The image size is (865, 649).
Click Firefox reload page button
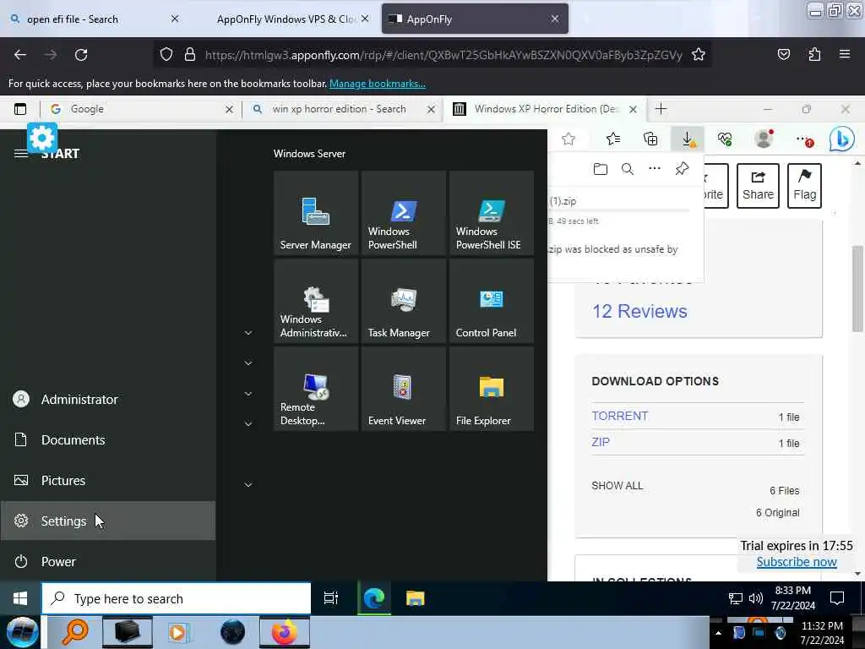(x=81, y=55)
